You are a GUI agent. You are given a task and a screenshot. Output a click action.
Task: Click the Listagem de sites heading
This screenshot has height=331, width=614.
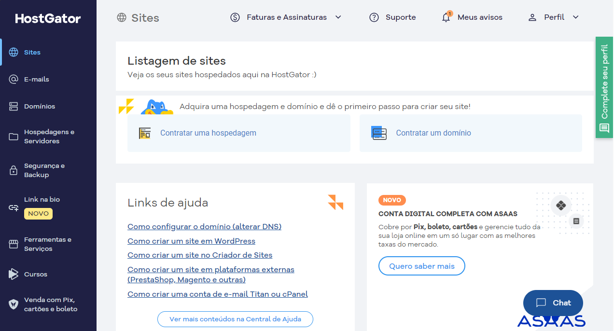pos(177,61)
